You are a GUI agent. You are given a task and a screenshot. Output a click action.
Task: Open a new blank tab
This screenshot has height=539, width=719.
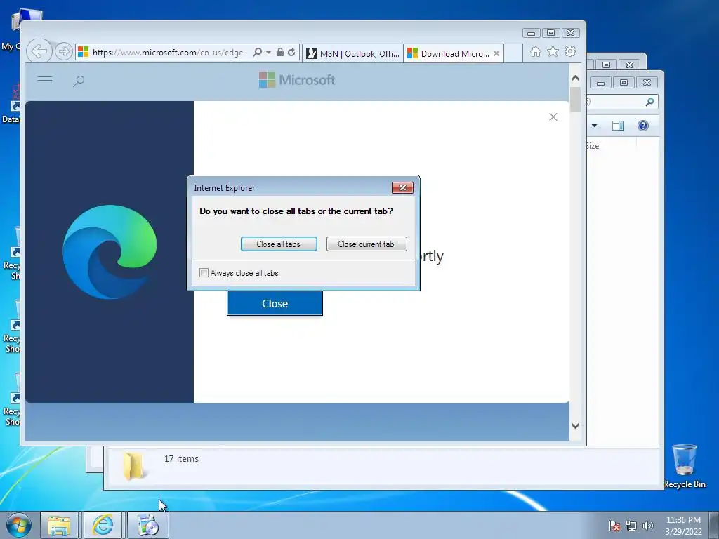513,53
